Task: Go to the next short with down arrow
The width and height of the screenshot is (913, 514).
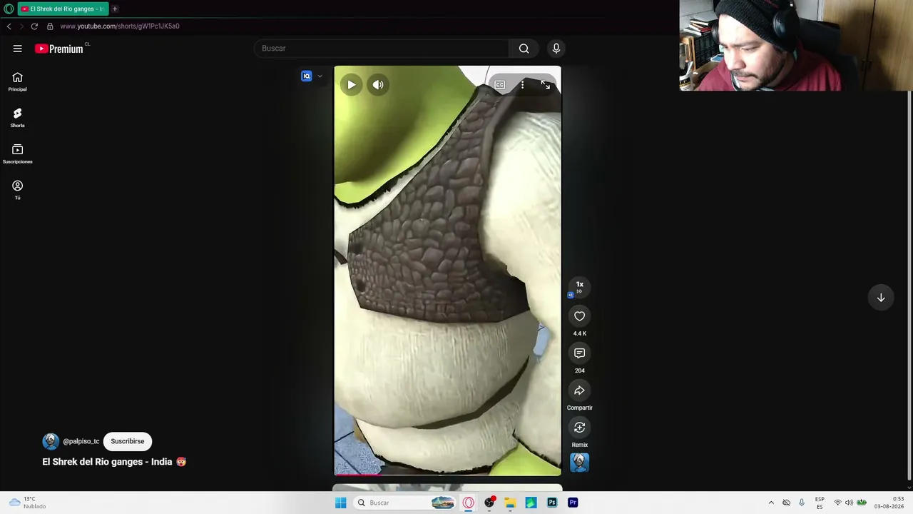Action: click(x=881, y=298)
